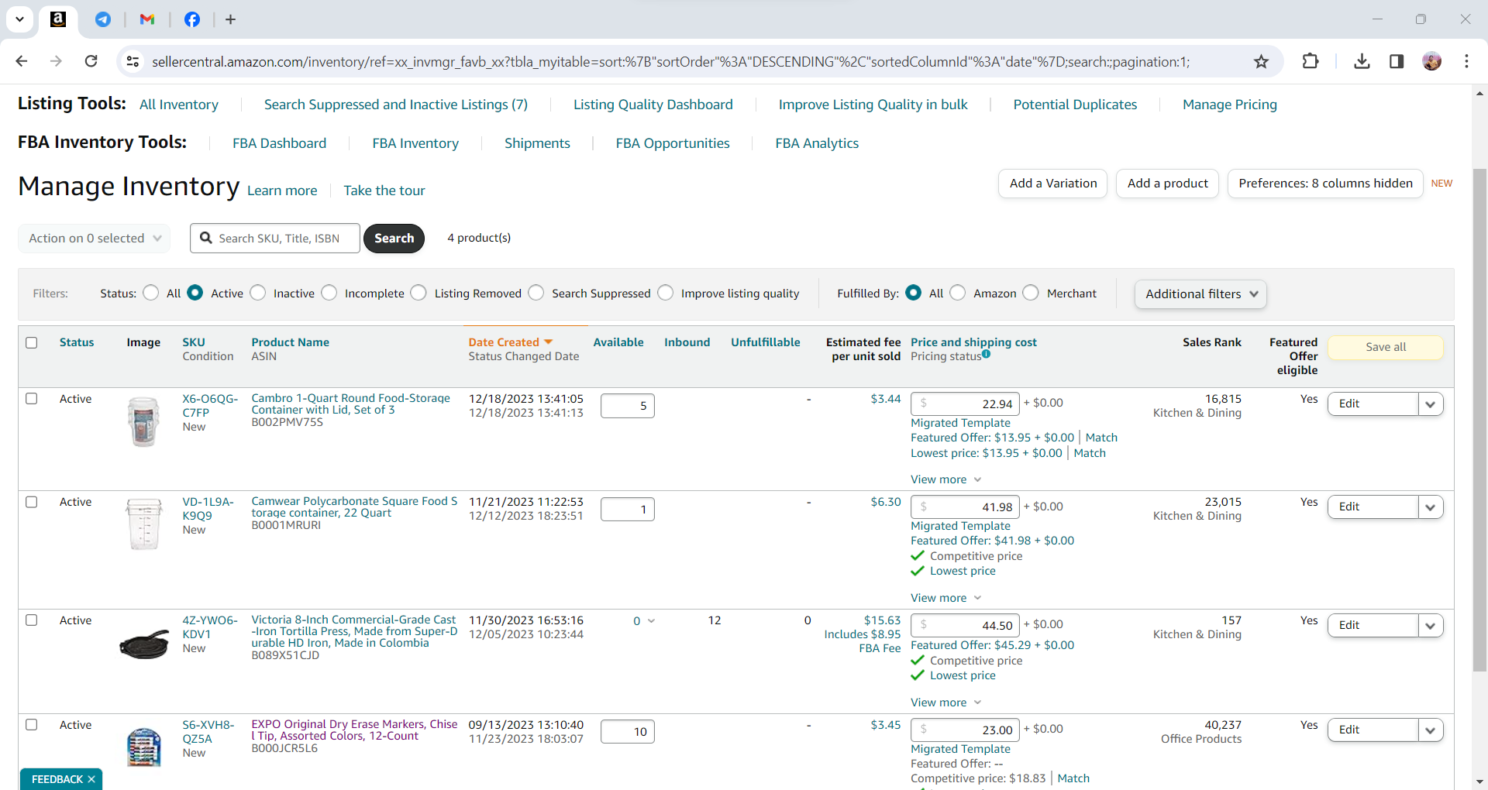The image size is (1488, 790).
Task: Open the Edit dropdown arrow for Victoria row
Action: [1431, 626]
